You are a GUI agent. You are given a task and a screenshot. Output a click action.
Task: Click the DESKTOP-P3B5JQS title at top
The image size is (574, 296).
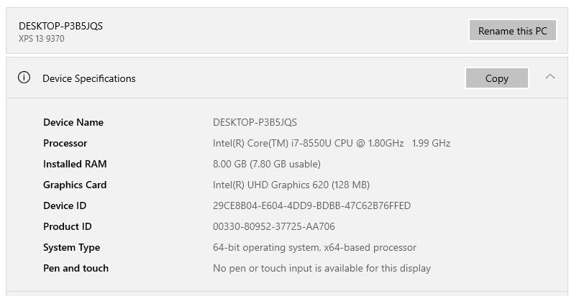(x=60, y=26)
